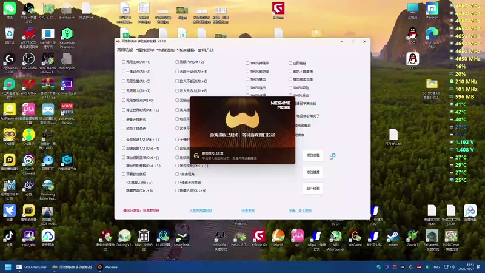Enable the 全局加速1/2 (Alt + ]) checkbox

coord(124,140)
